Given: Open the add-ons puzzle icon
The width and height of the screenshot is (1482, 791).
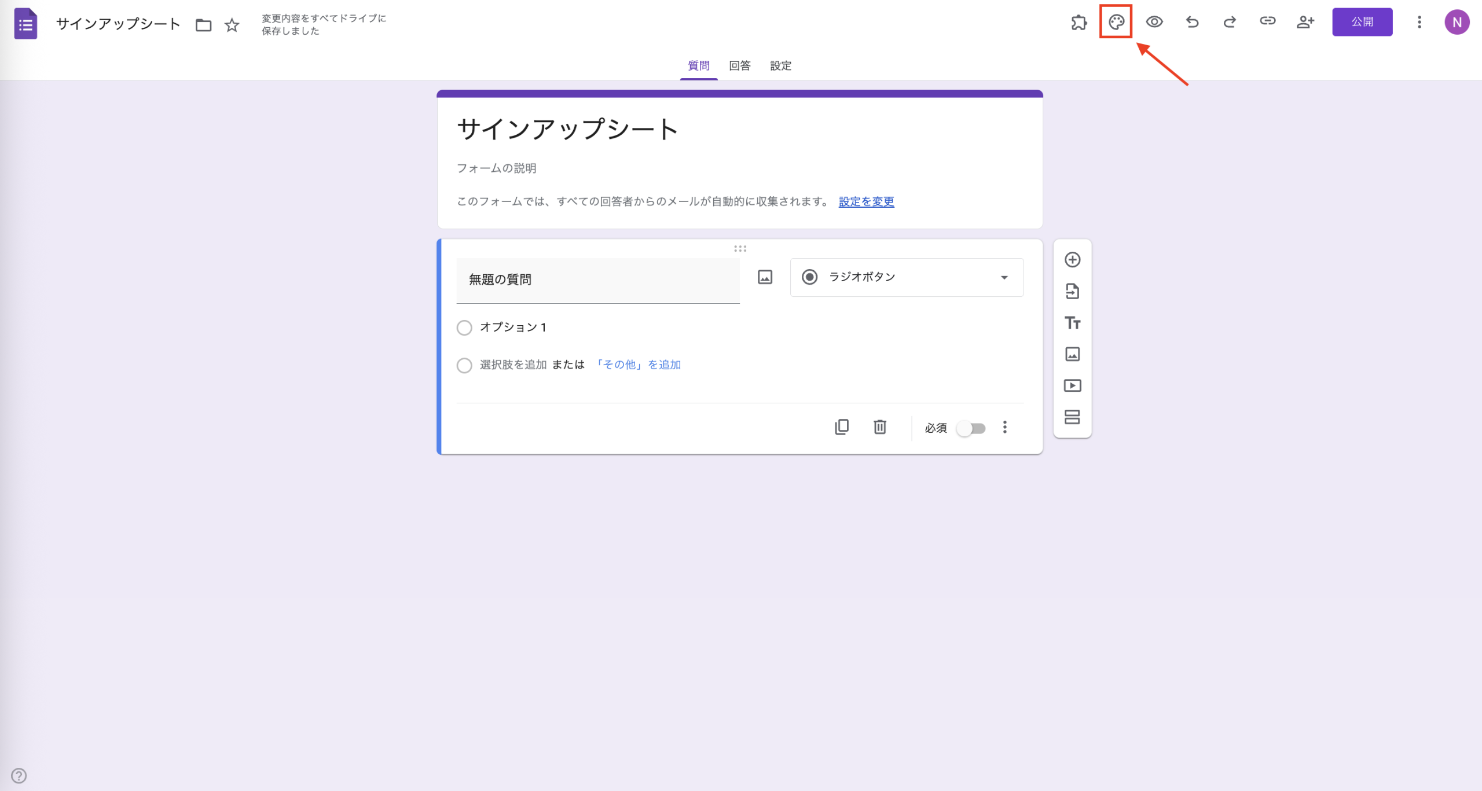Looking at the screenshot, I should [x=1080, y=22].
